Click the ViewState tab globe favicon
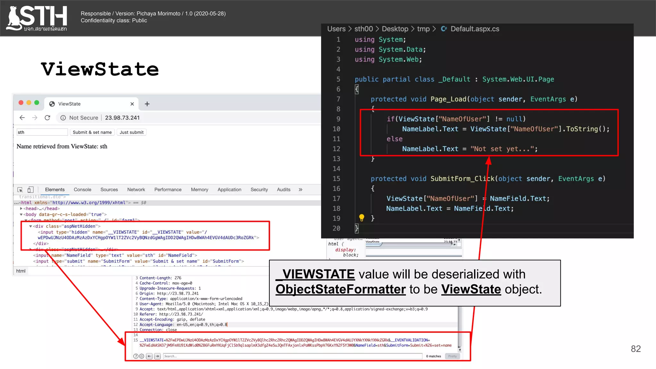This screenshot has width=656, height=369. pos(52,104)
